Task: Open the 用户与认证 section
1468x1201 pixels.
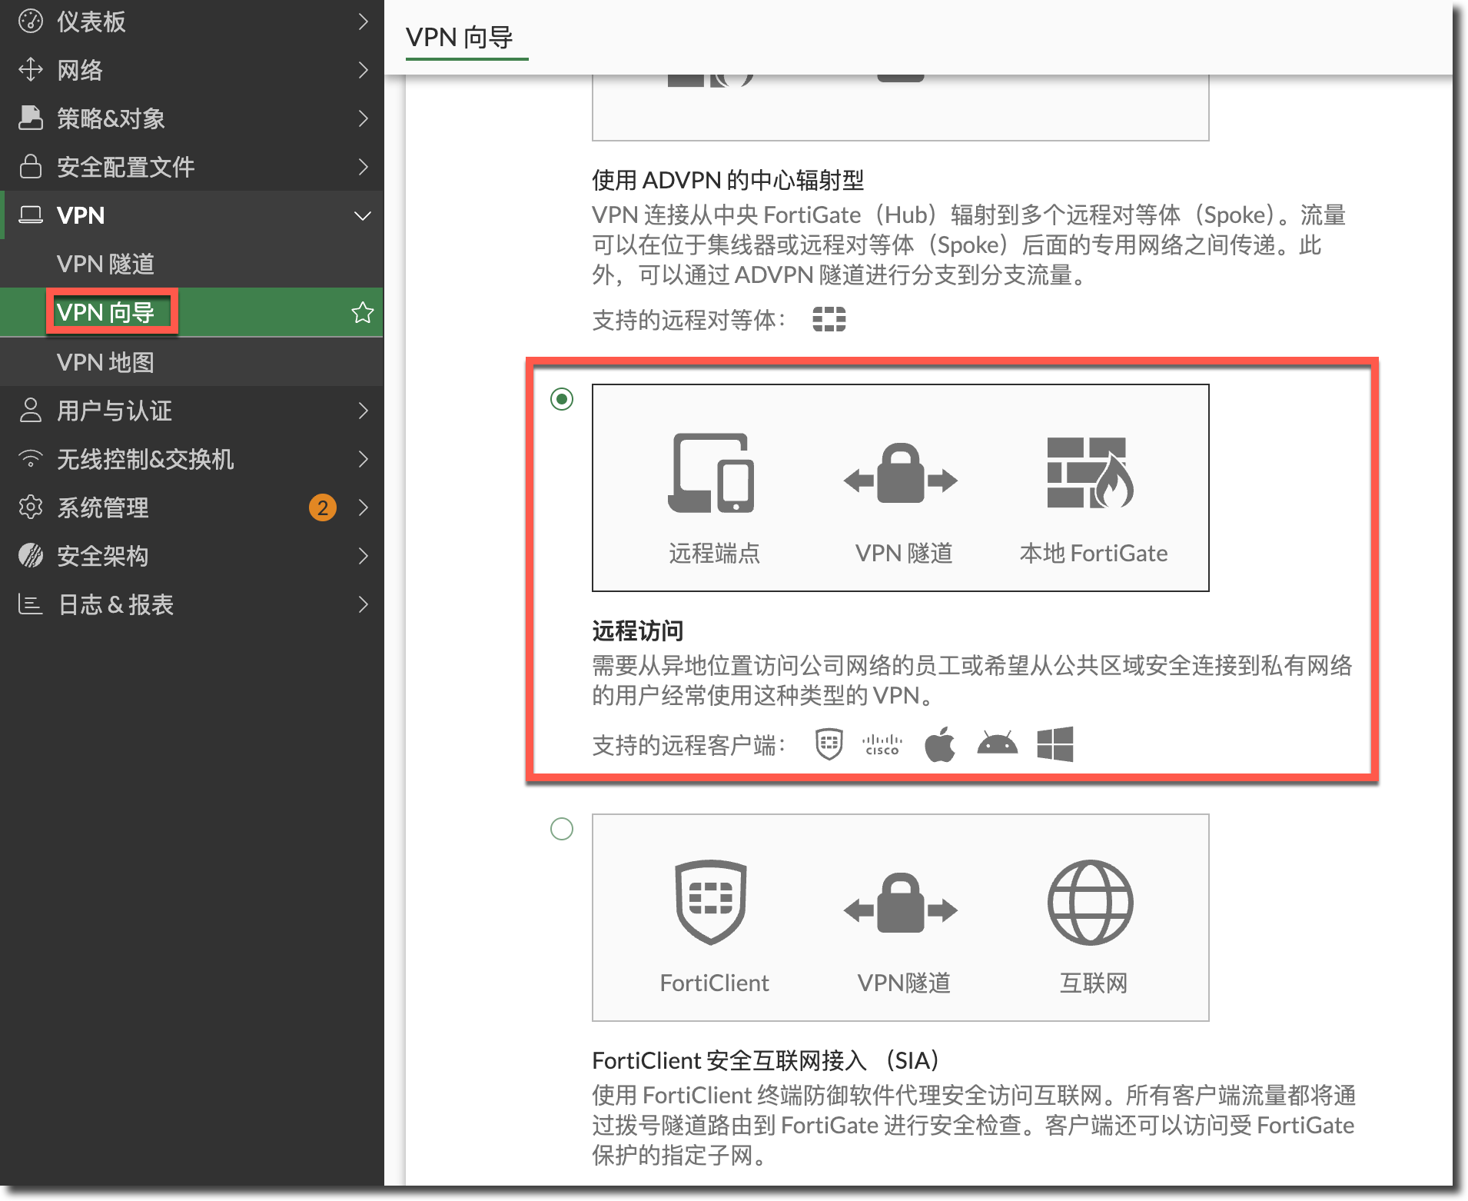Action: coord(115,411)
